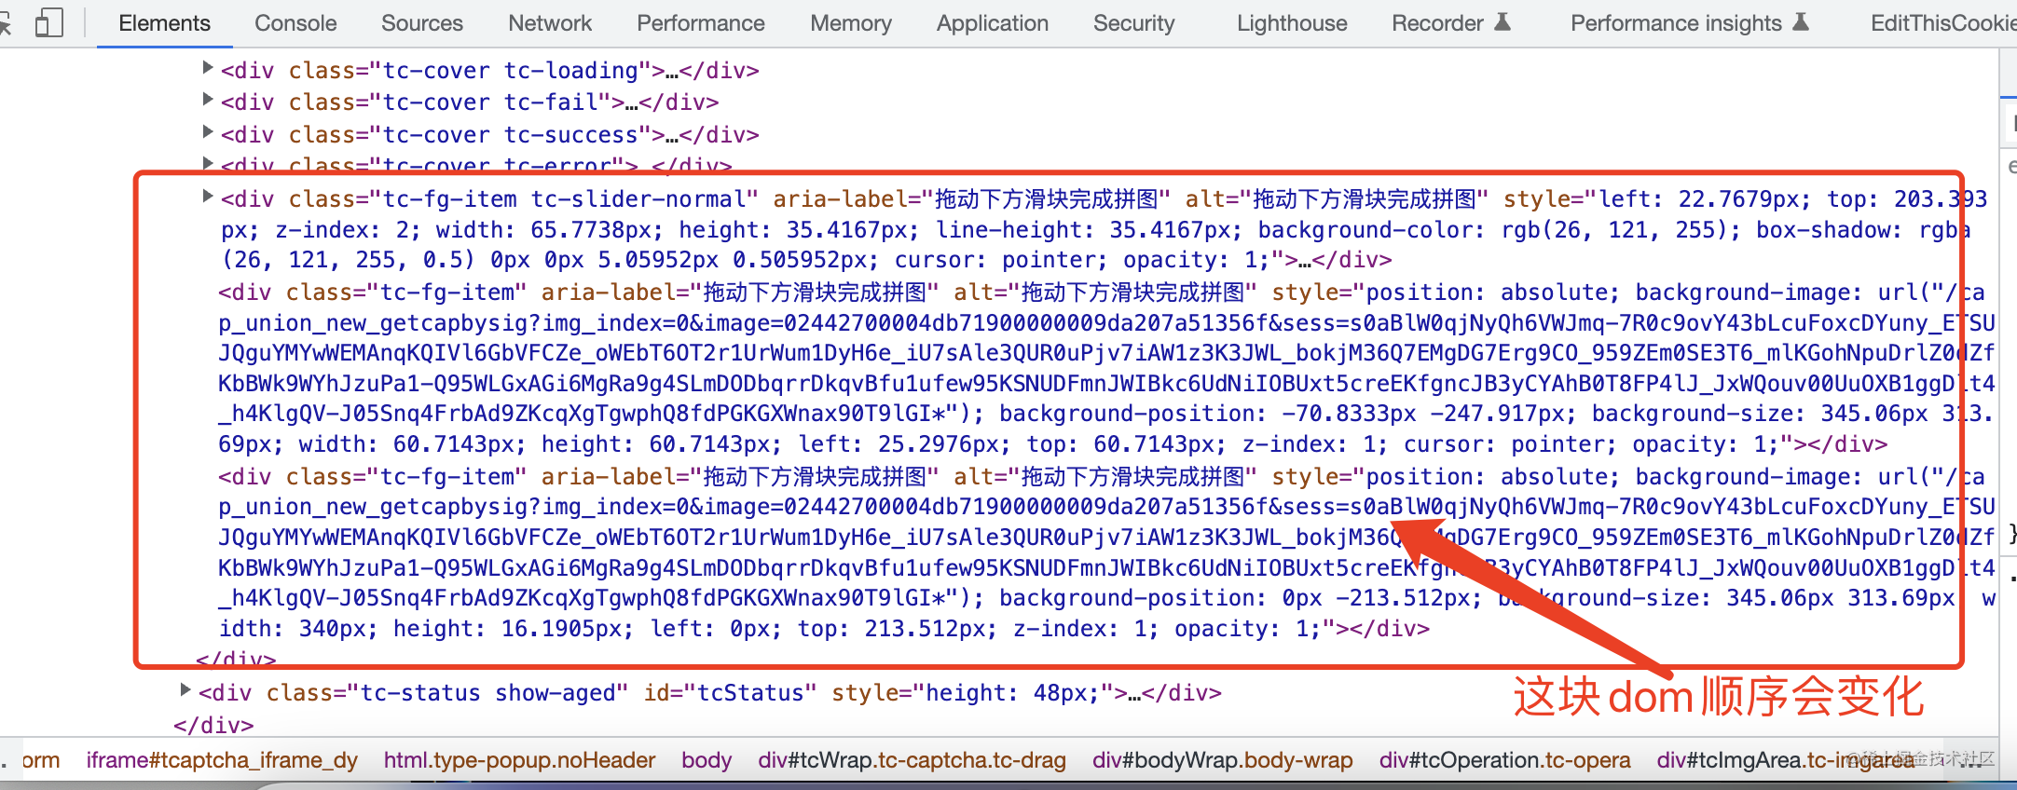The image size is (2017, 790).
Task: Expand the tc-cover tc-loading div
Action: point(208,67)
